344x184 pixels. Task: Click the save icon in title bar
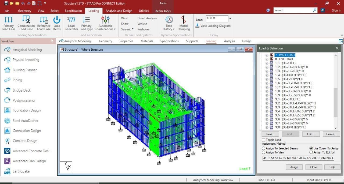[6, 3]
